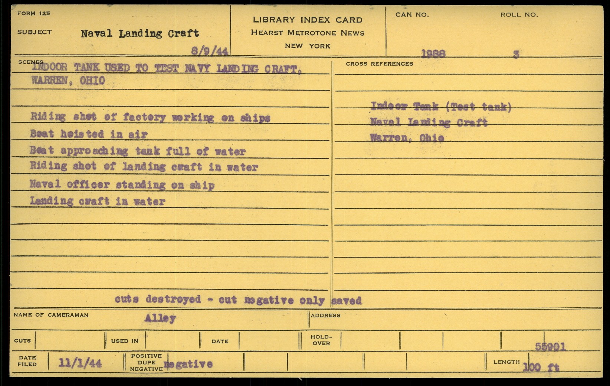
Task: Select the last scene line 'Landing craft in water'
Action: pos(98,201)
